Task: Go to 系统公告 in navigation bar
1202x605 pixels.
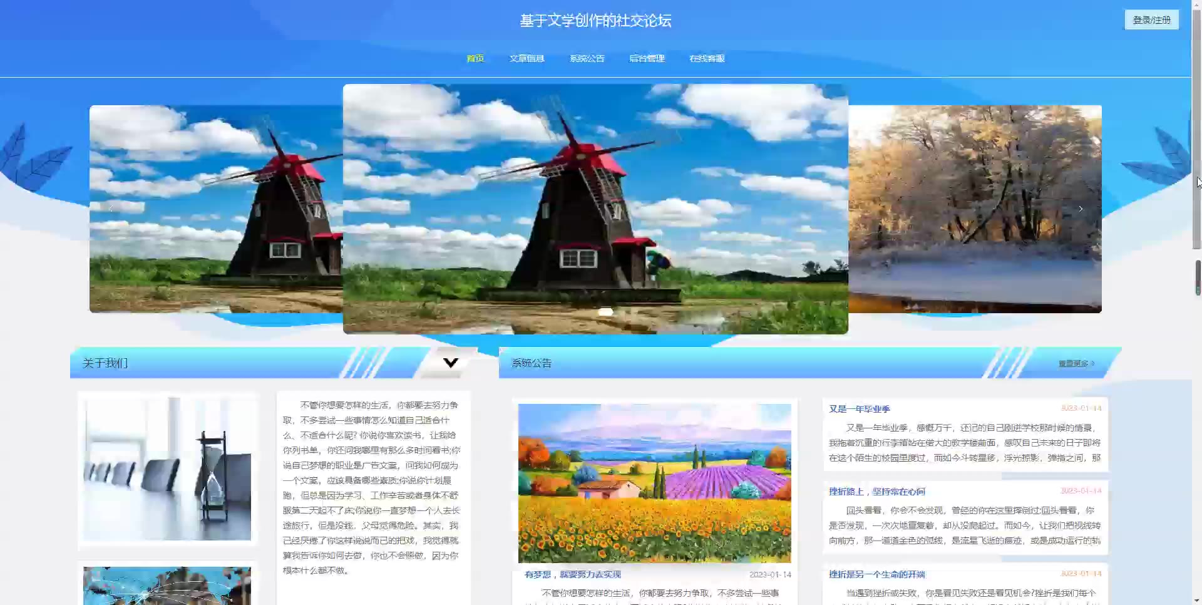Action: click(x=587, y=58)
